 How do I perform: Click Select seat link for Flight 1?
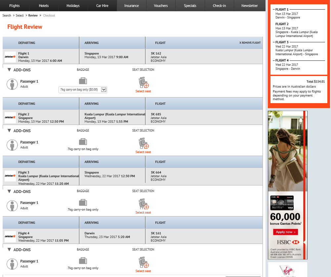pos(143,91)
